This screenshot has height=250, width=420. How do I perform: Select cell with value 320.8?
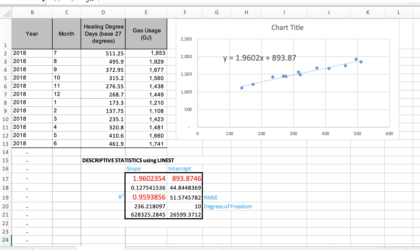coord(103,127)
